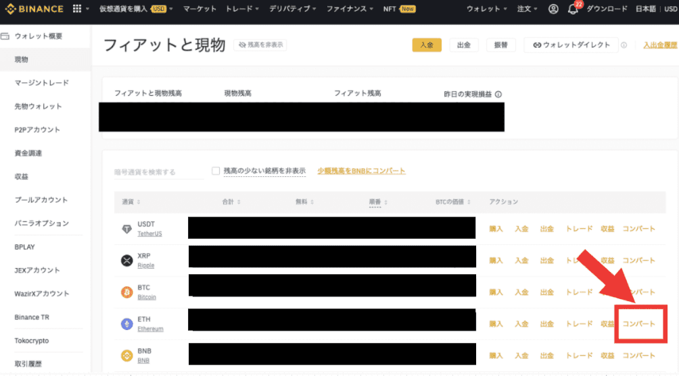The height and width of the screenshot is (376, 679).
Task: Expand 仮想通貨を購入 dropdown
Action: click(136, 9)
